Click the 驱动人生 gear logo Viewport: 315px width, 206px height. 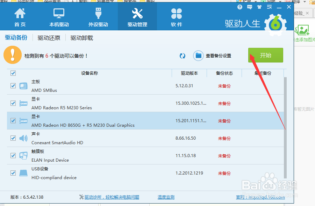tap(275, 25)
